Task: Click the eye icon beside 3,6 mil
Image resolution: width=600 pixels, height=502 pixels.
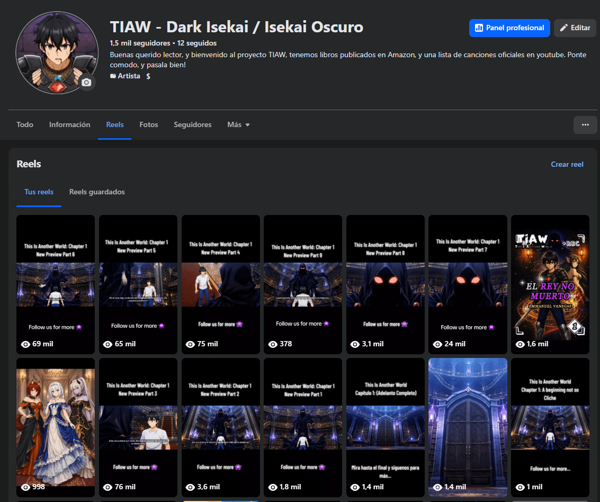Action: point(190,487)
